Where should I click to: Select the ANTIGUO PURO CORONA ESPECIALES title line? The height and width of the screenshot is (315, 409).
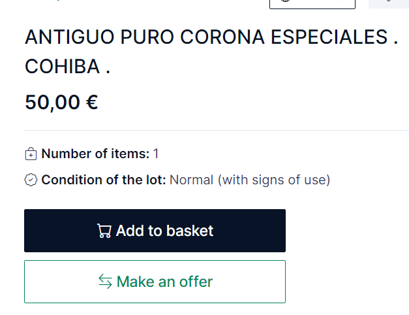pyautogui.click(x=211, y=37)
